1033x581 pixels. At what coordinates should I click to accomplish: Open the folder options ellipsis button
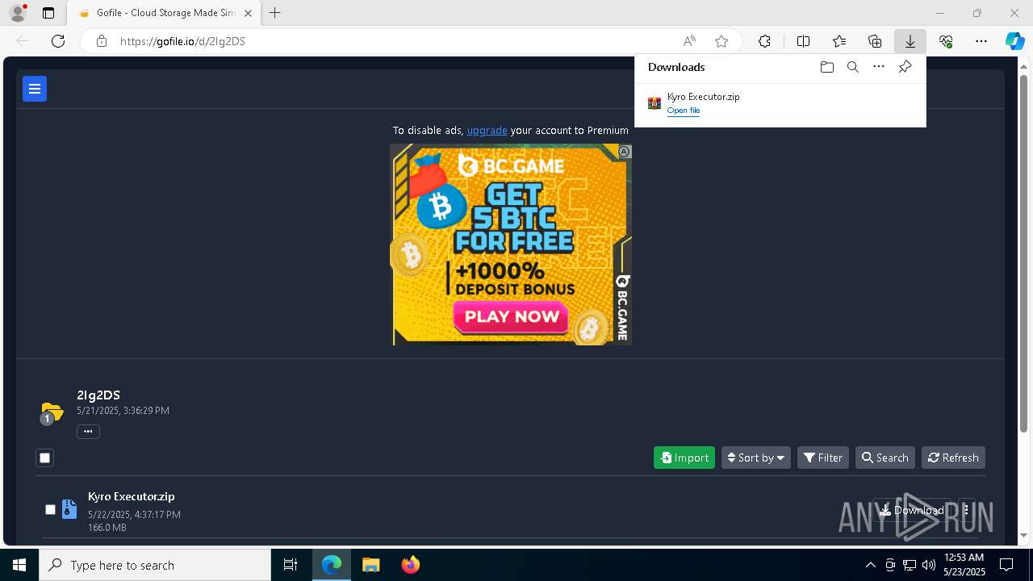point(88,432)
